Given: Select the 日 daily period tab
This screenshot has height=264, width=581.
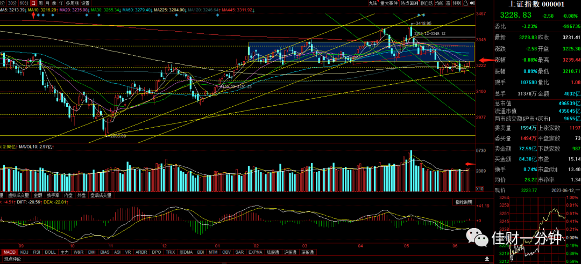Looking at the screenshot, I should point(34,3).
